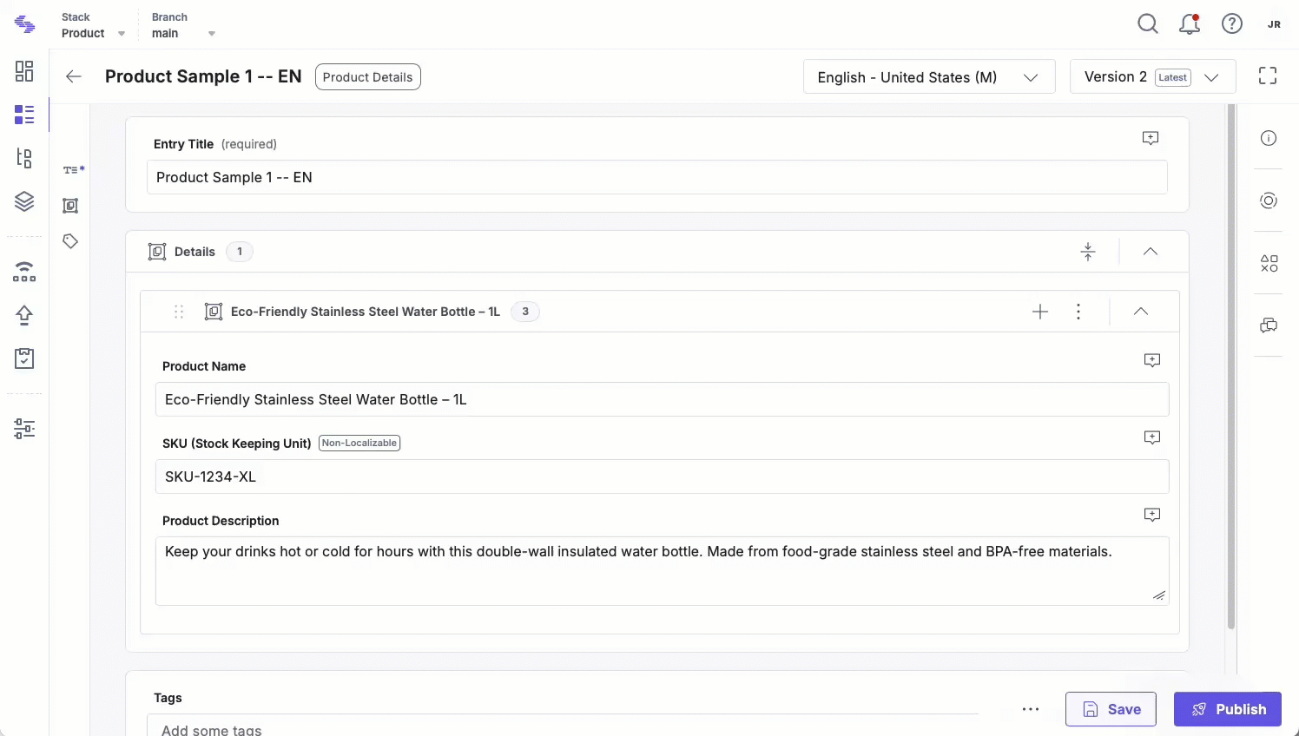
Task: Open the Stack Product dropdown
Action: point(93,25)
